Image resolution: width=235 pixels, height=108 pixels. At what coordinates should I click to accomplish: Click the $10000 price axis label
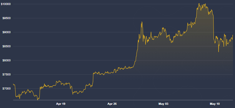pyautogui.click(x=6, y=4)
